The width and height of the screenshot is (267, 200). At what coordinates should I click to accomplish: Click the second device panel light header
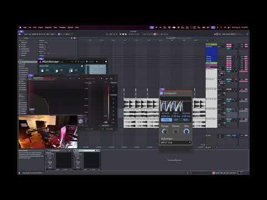87,151
